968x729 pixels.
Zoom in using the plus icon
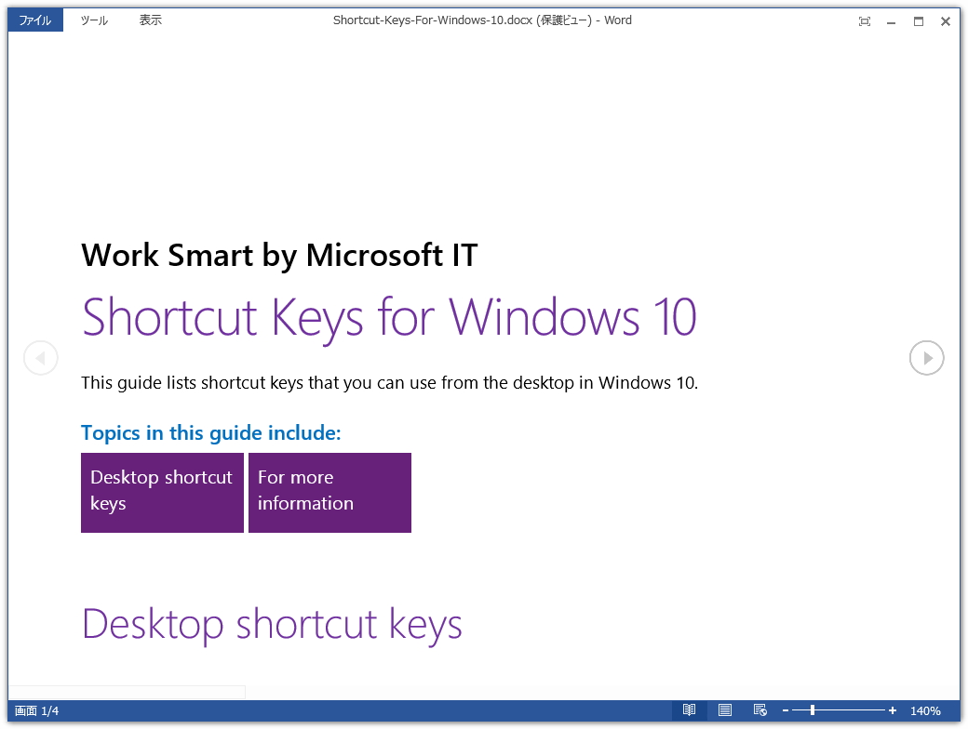point(892,709)
